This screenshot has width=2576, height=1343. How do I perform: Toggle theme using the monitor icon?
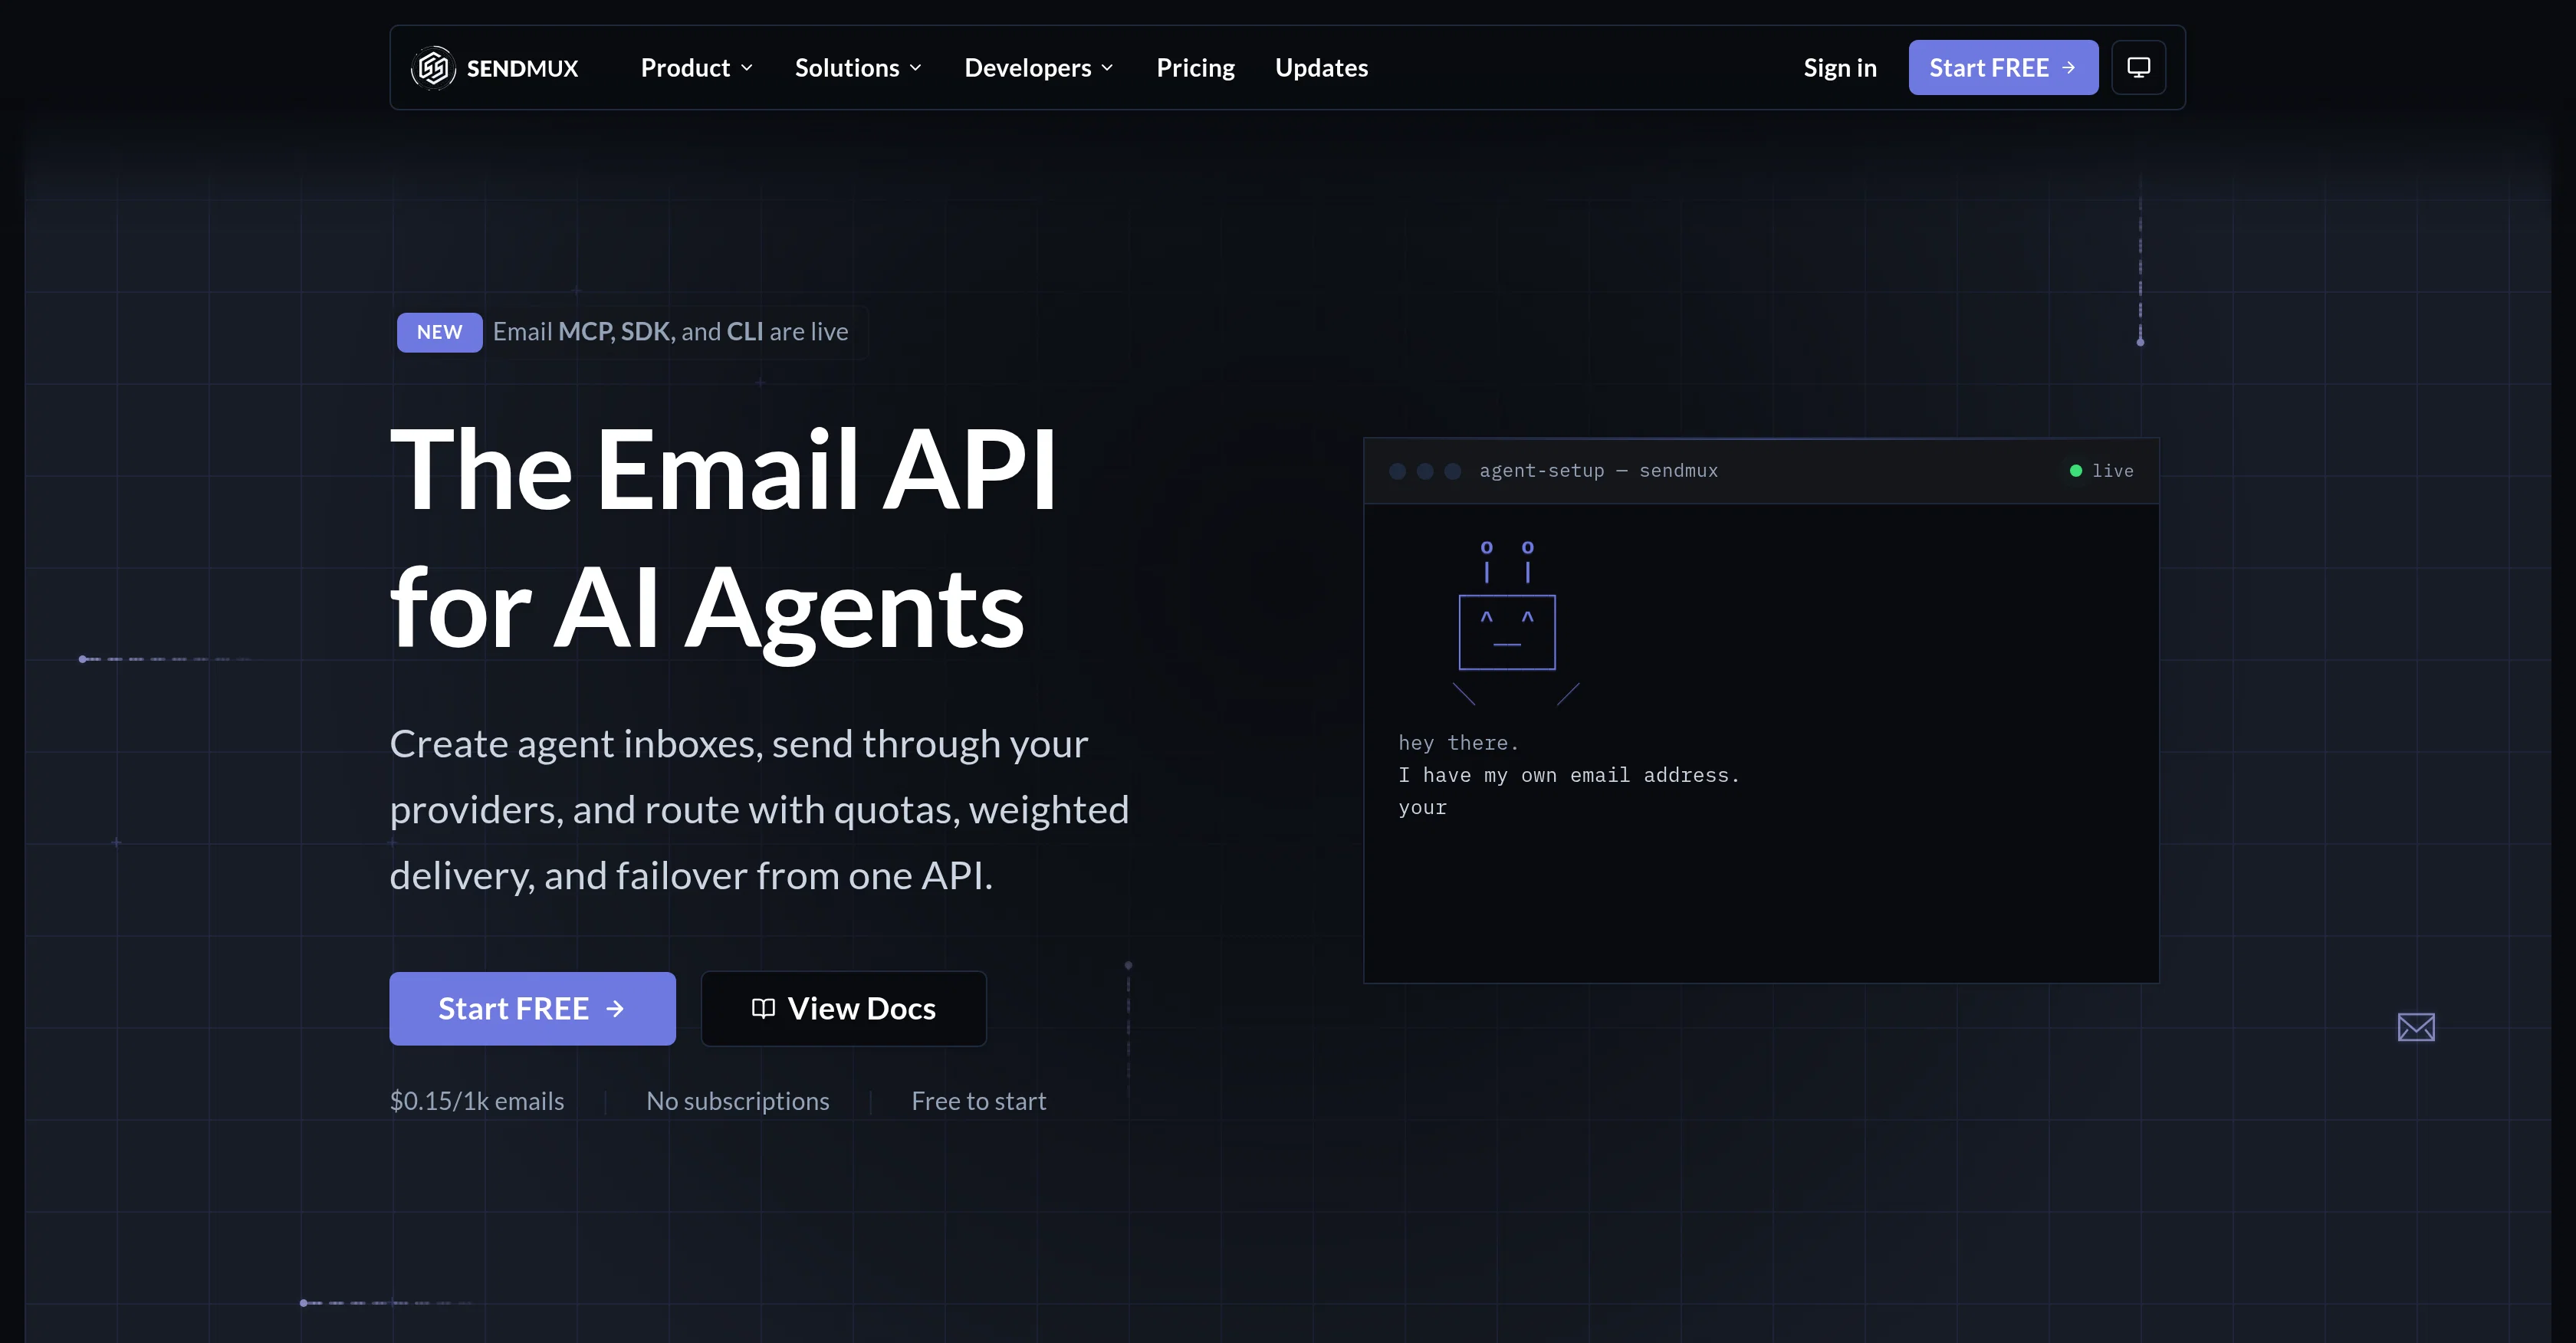[2138, 68]
